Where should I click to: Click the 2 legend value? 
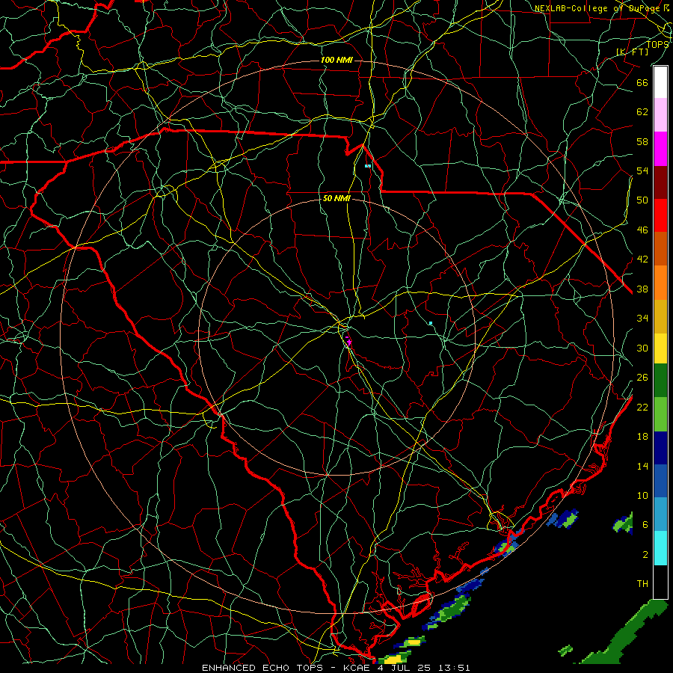point(645,554)
